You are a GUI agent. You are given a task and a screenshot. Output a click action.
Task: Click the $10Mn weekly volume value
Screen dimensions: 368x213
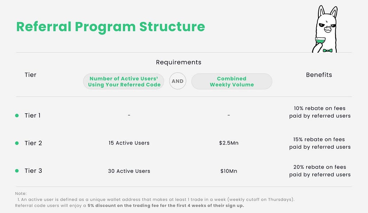pyautogui.click(x=229, y=171)
